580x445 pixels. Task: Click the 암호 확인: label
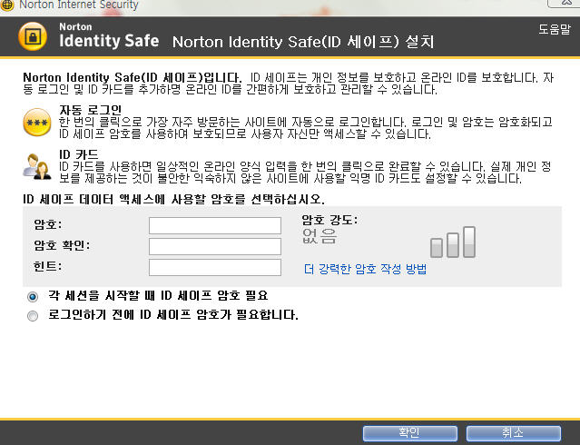[x=62, y=245]
